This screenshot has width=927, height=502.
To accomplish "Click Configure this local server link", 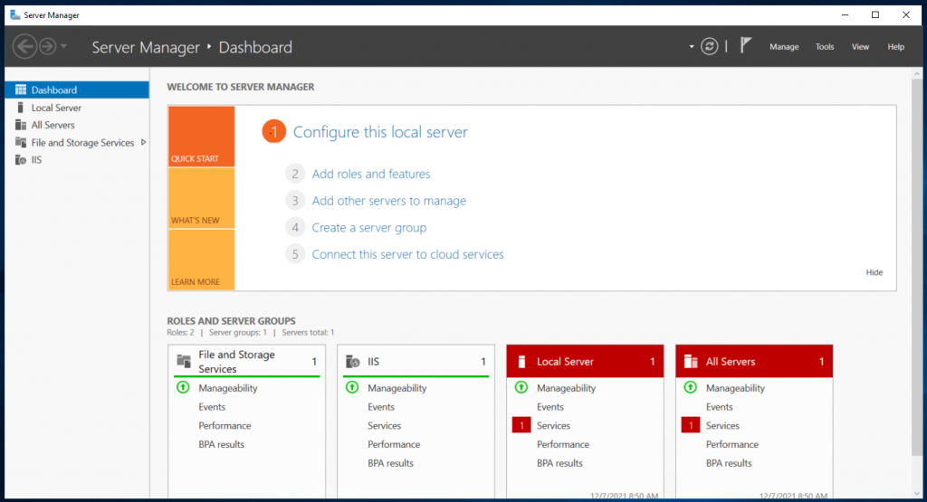I will coord(380,132).
